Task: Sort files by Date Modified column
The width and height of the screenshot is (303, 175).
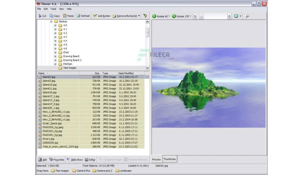Action: pos(130,73)
